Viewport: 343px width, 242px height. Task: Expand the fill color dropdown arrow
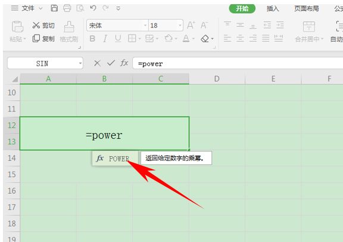click(x=176, y=39)
